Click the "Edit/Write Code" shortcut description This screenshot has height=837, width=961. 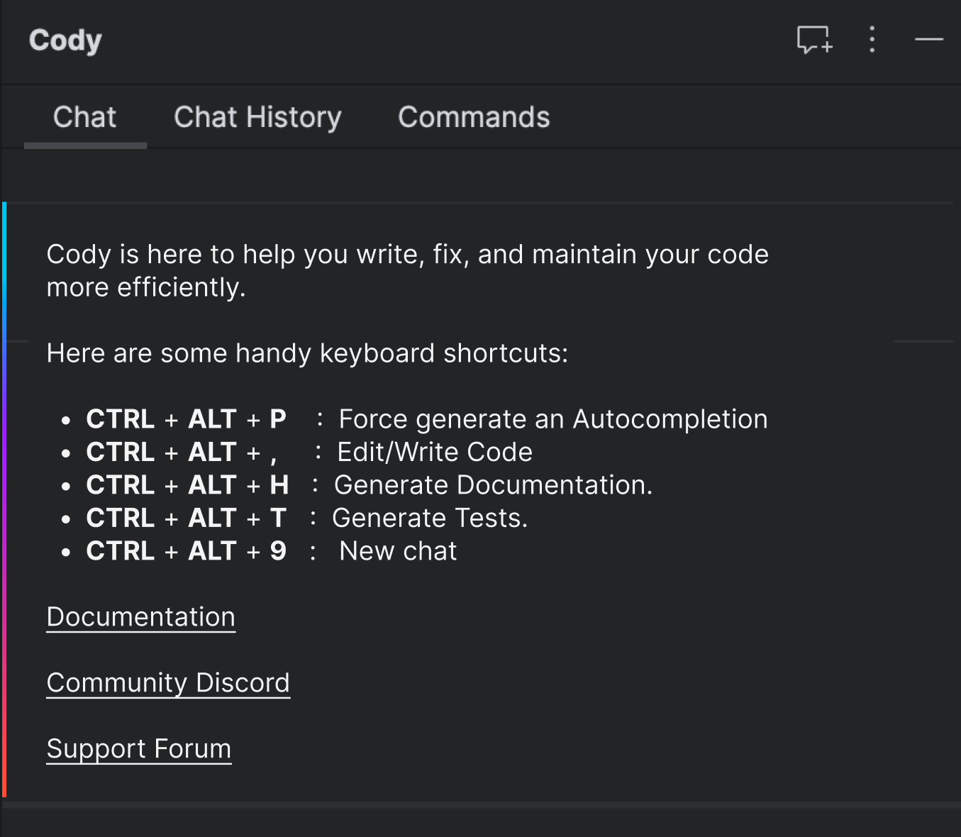[435, 452]
